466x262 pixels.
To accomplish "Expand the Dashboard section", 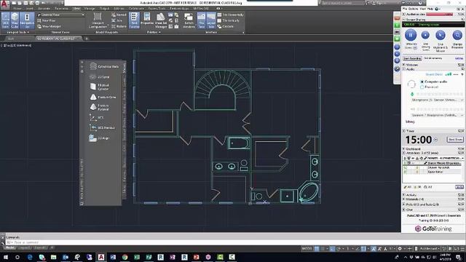I will coord(404,148).
